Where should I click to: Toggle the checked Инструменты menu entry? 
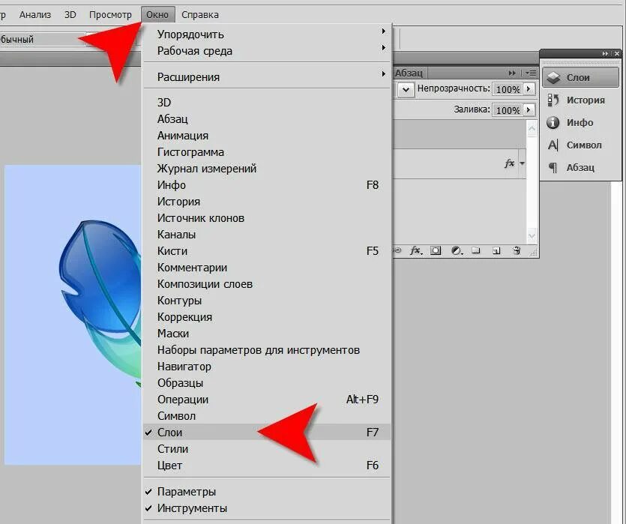tap(267, 508)
